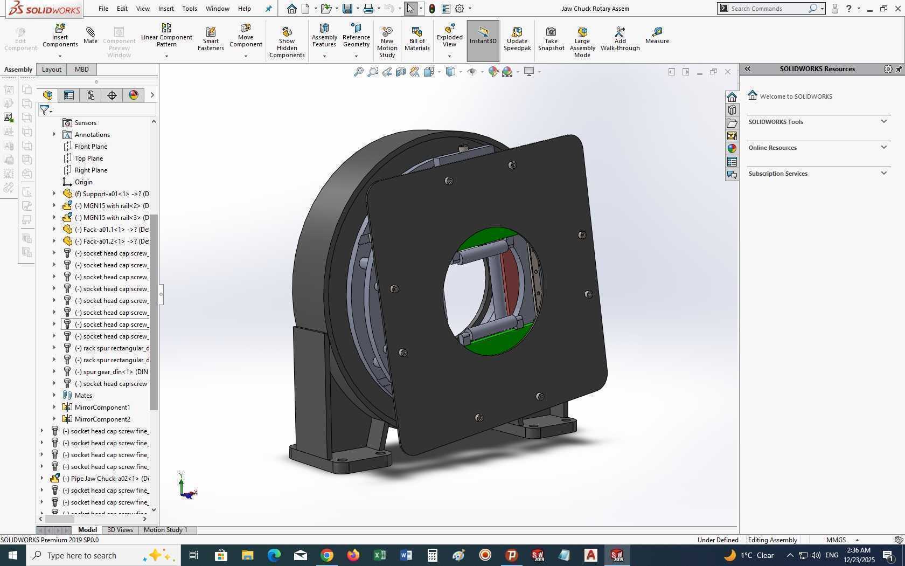Select the Move Component tool
The width and height of the screenshot is (905, 566).
pyautogui.click(x=246, y=36)
